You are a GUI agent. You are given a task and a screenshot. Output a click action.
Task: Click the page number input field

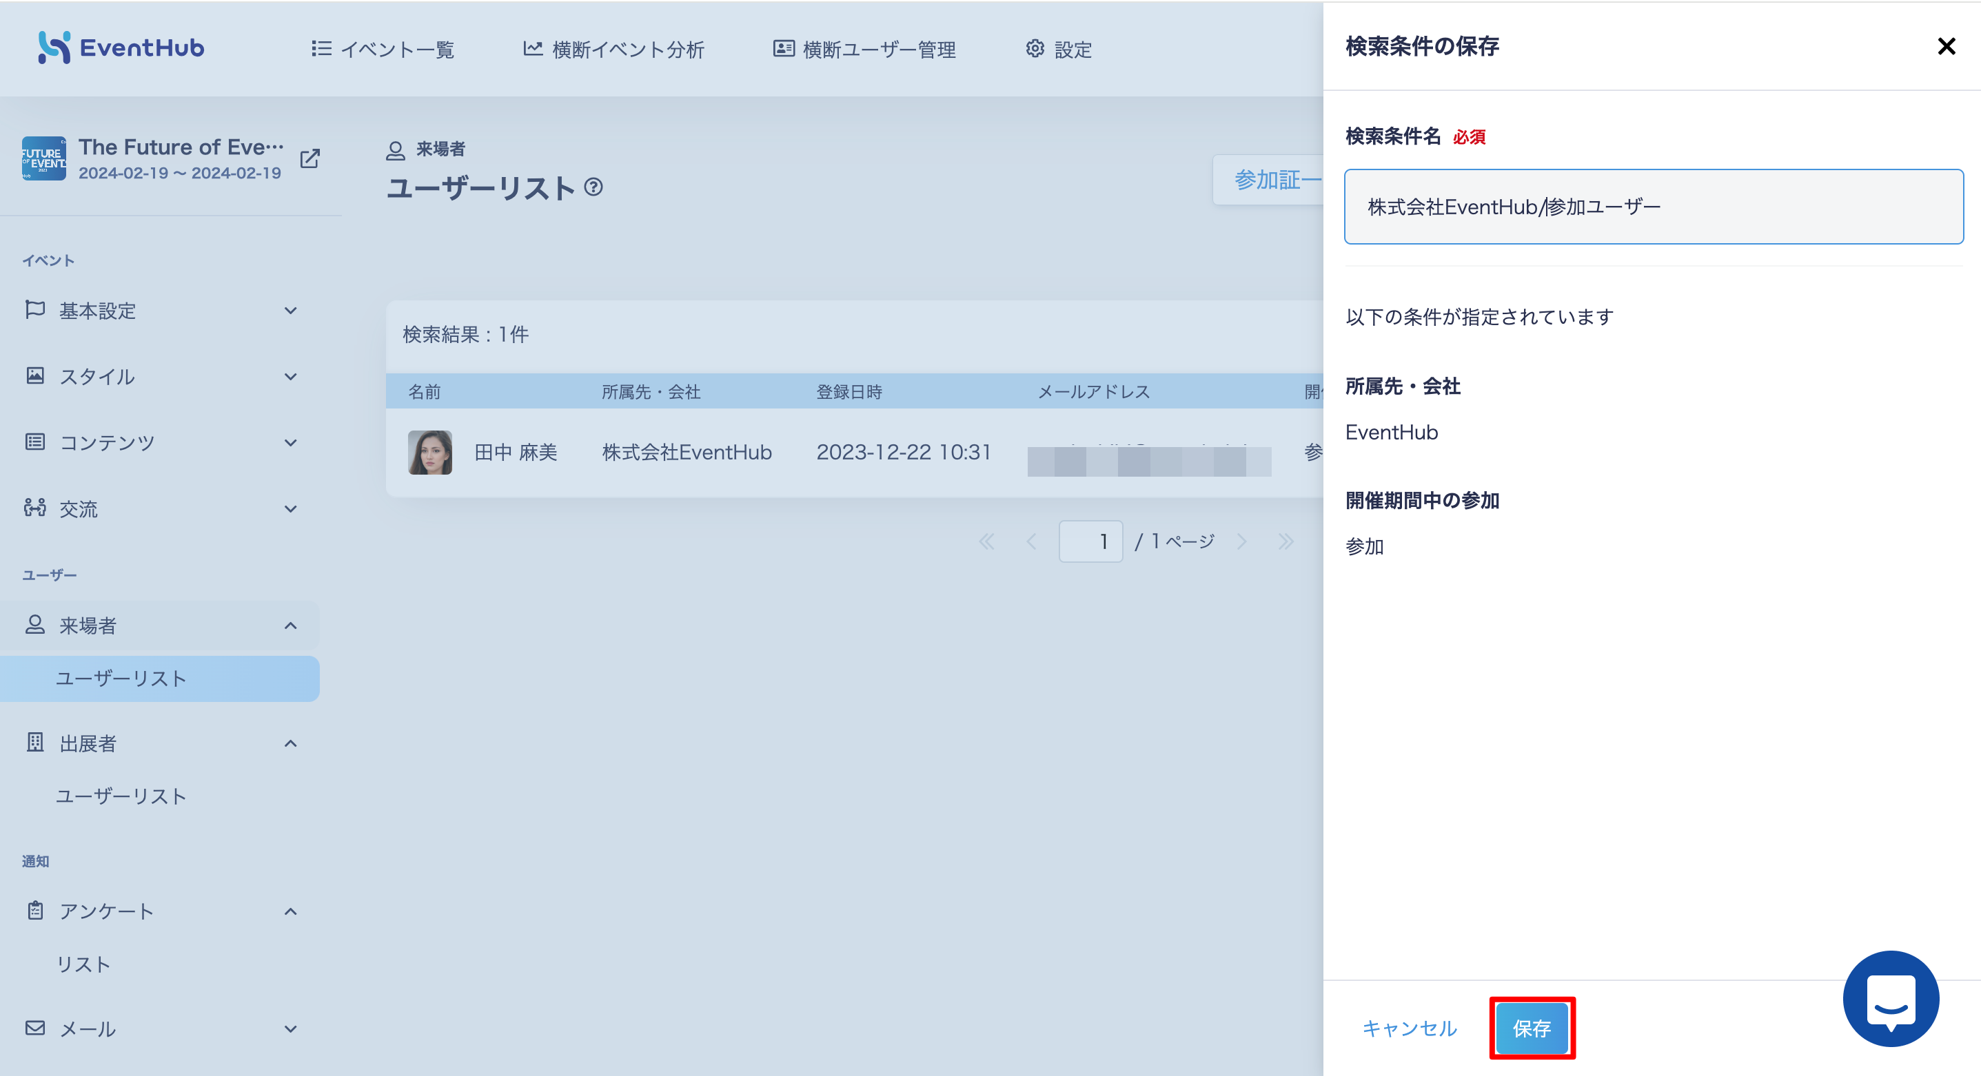point(1090,542)
